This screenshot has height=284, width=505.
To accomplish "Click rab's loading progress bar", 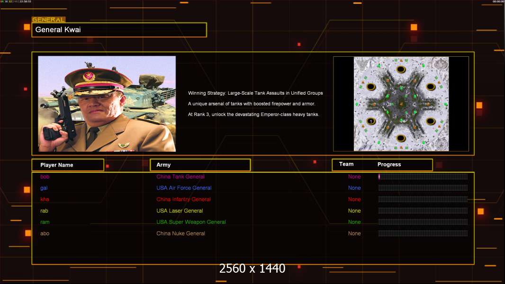I will point(423,211).
